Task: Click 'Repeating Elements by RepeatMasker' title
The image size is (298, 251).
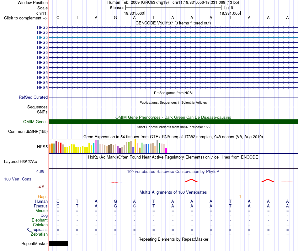Action: pos(173,239)
